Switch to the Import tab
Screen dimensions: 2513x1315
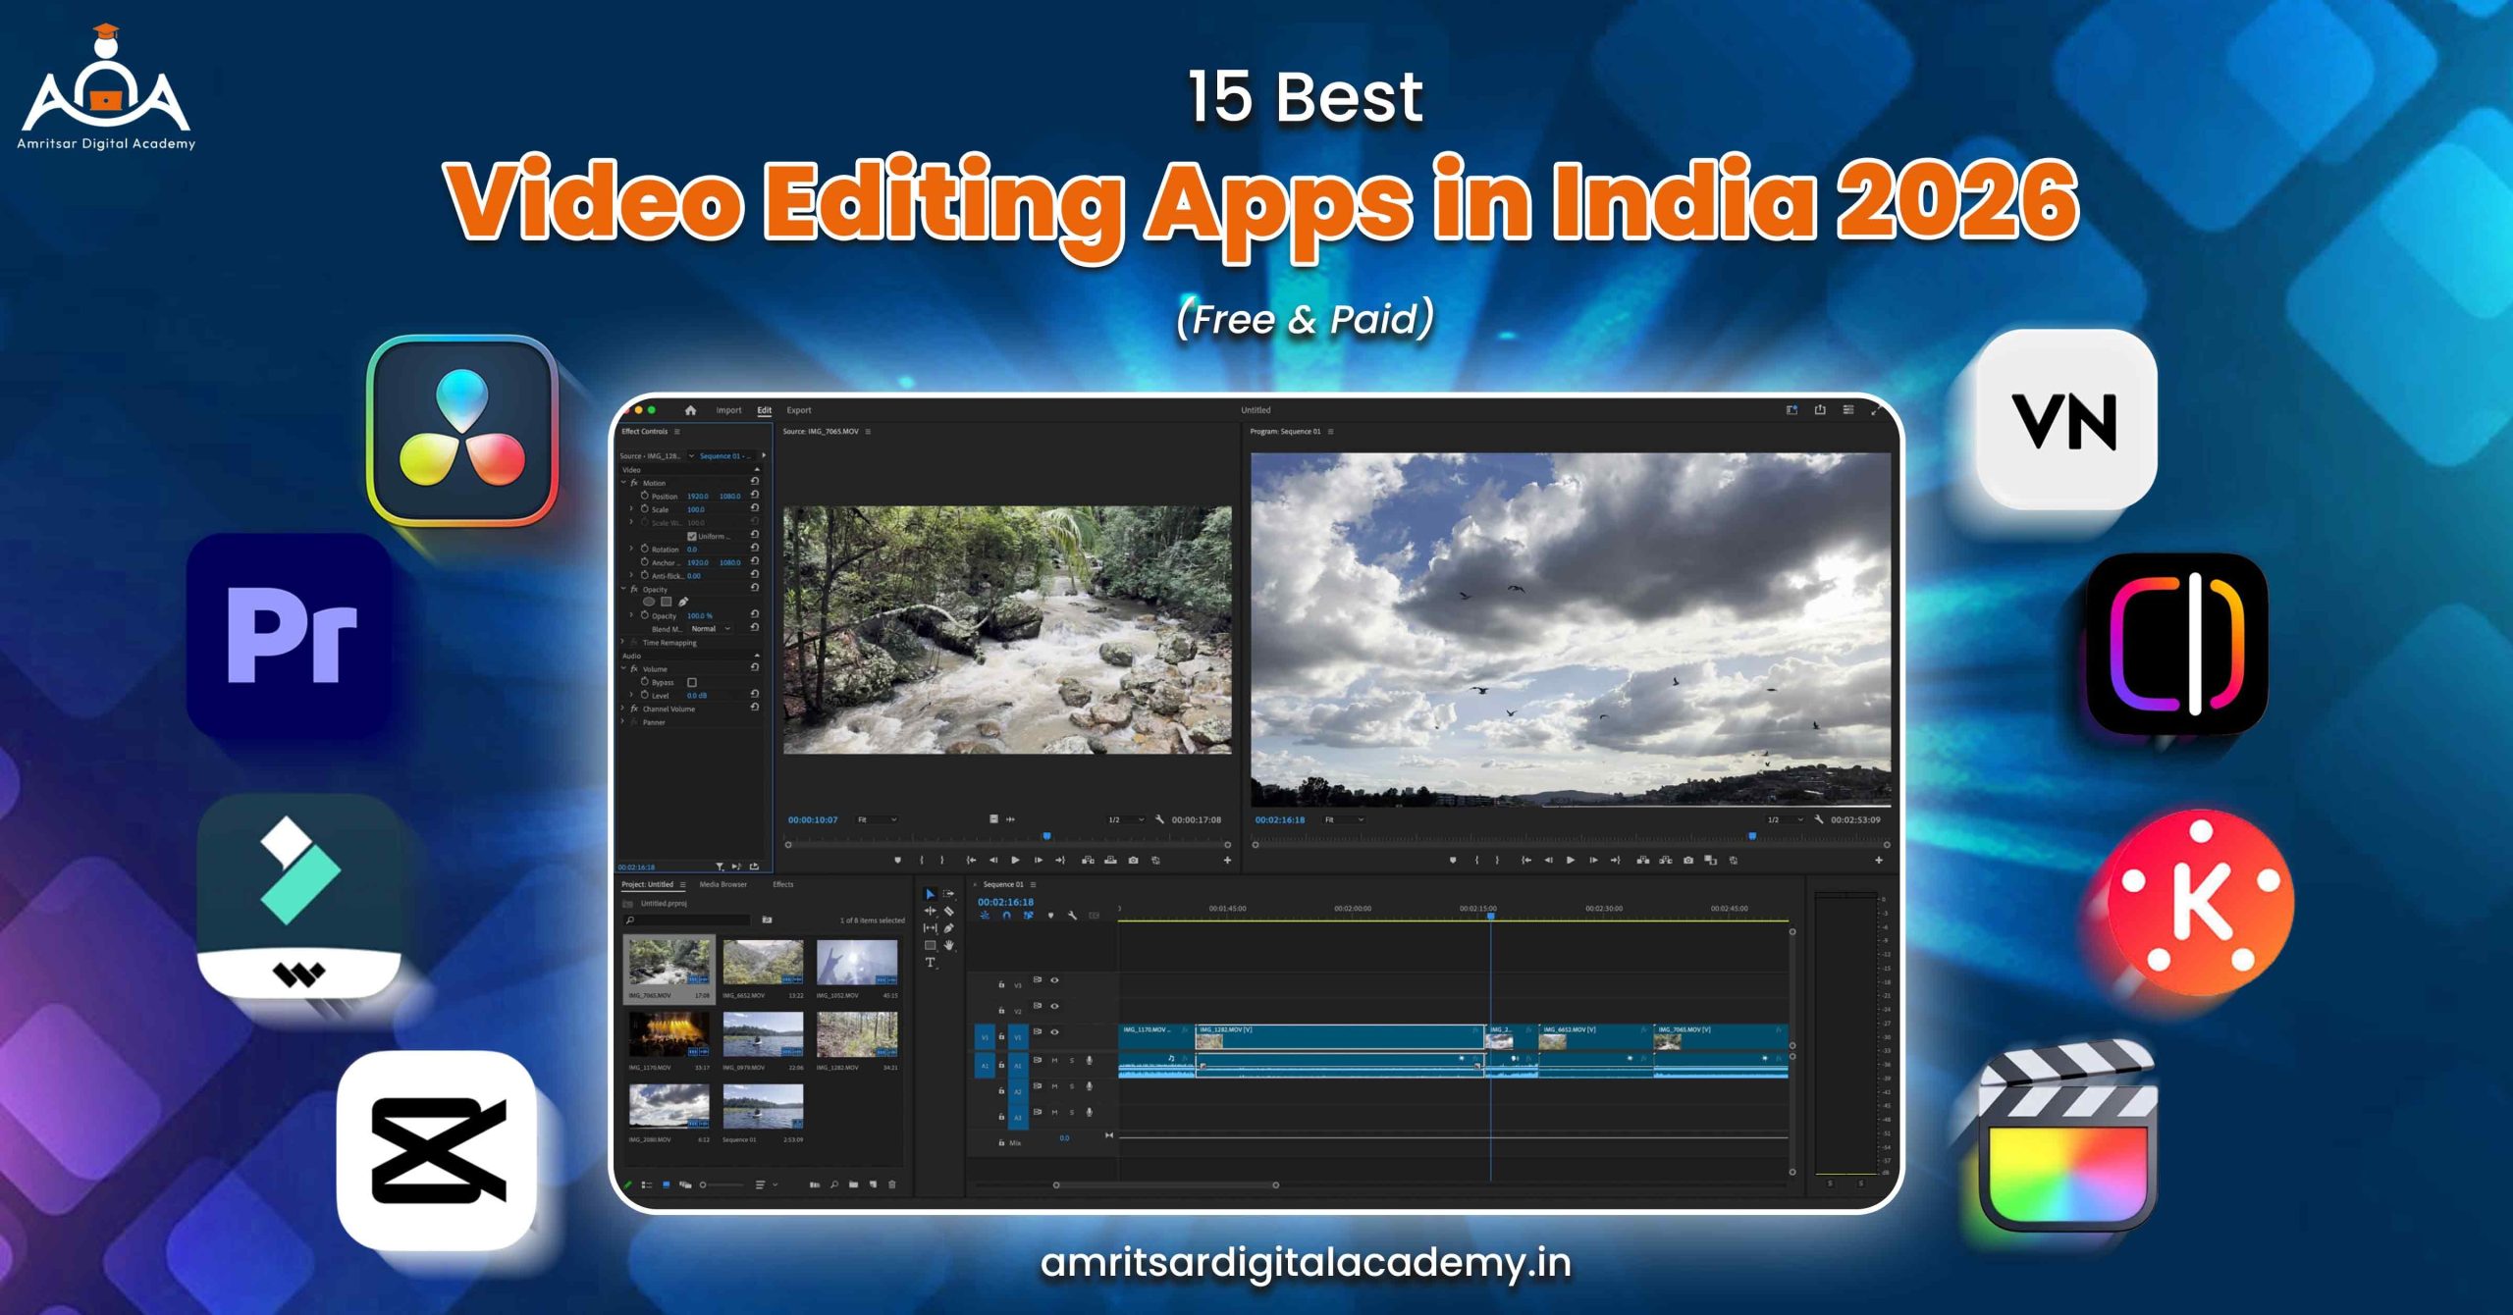click(728, 410)
